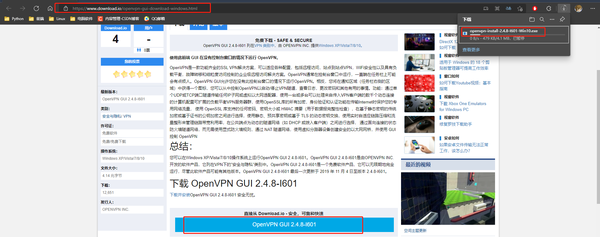Viewport: 600px width, 237px height.
Task: Open the 修复罗技下载助手 link
Action: (456, 124)
